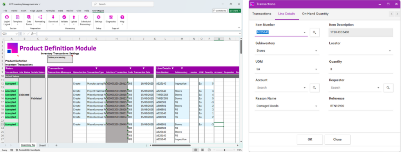Expand the formula bar

tap(240, 34)
